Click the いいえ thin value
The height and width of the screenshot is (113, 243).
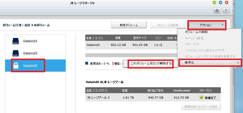(158, 45)
